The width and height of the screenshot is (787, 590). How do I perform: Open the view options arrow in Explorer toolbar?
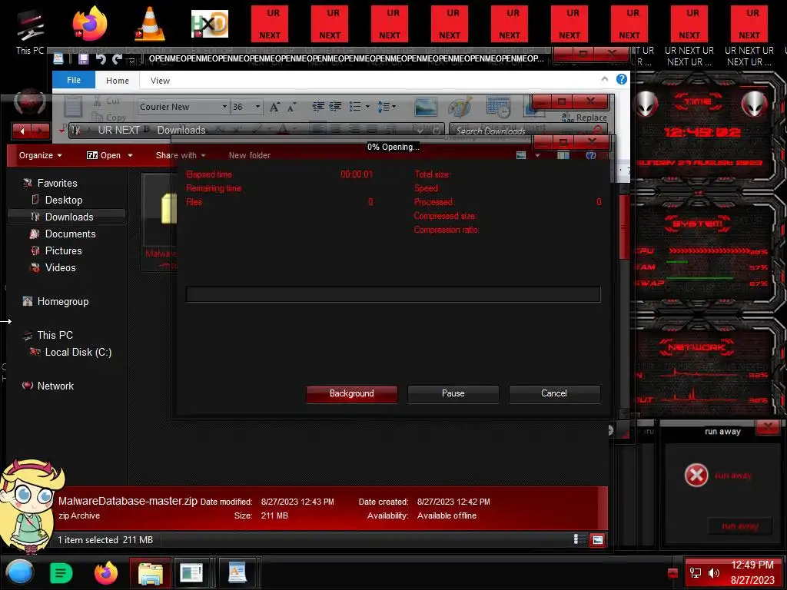pos(537,155)
